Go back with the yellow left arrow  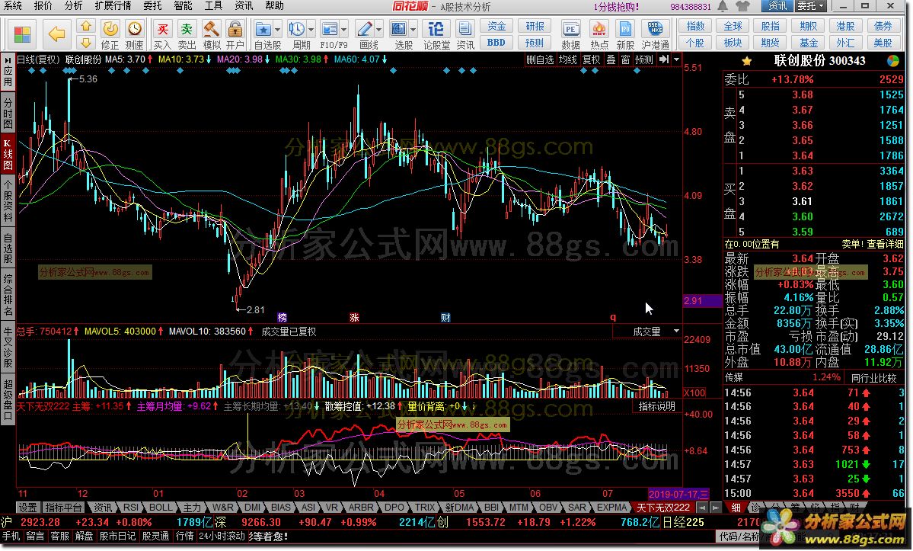pyautogui.click(x=56, y=34)
